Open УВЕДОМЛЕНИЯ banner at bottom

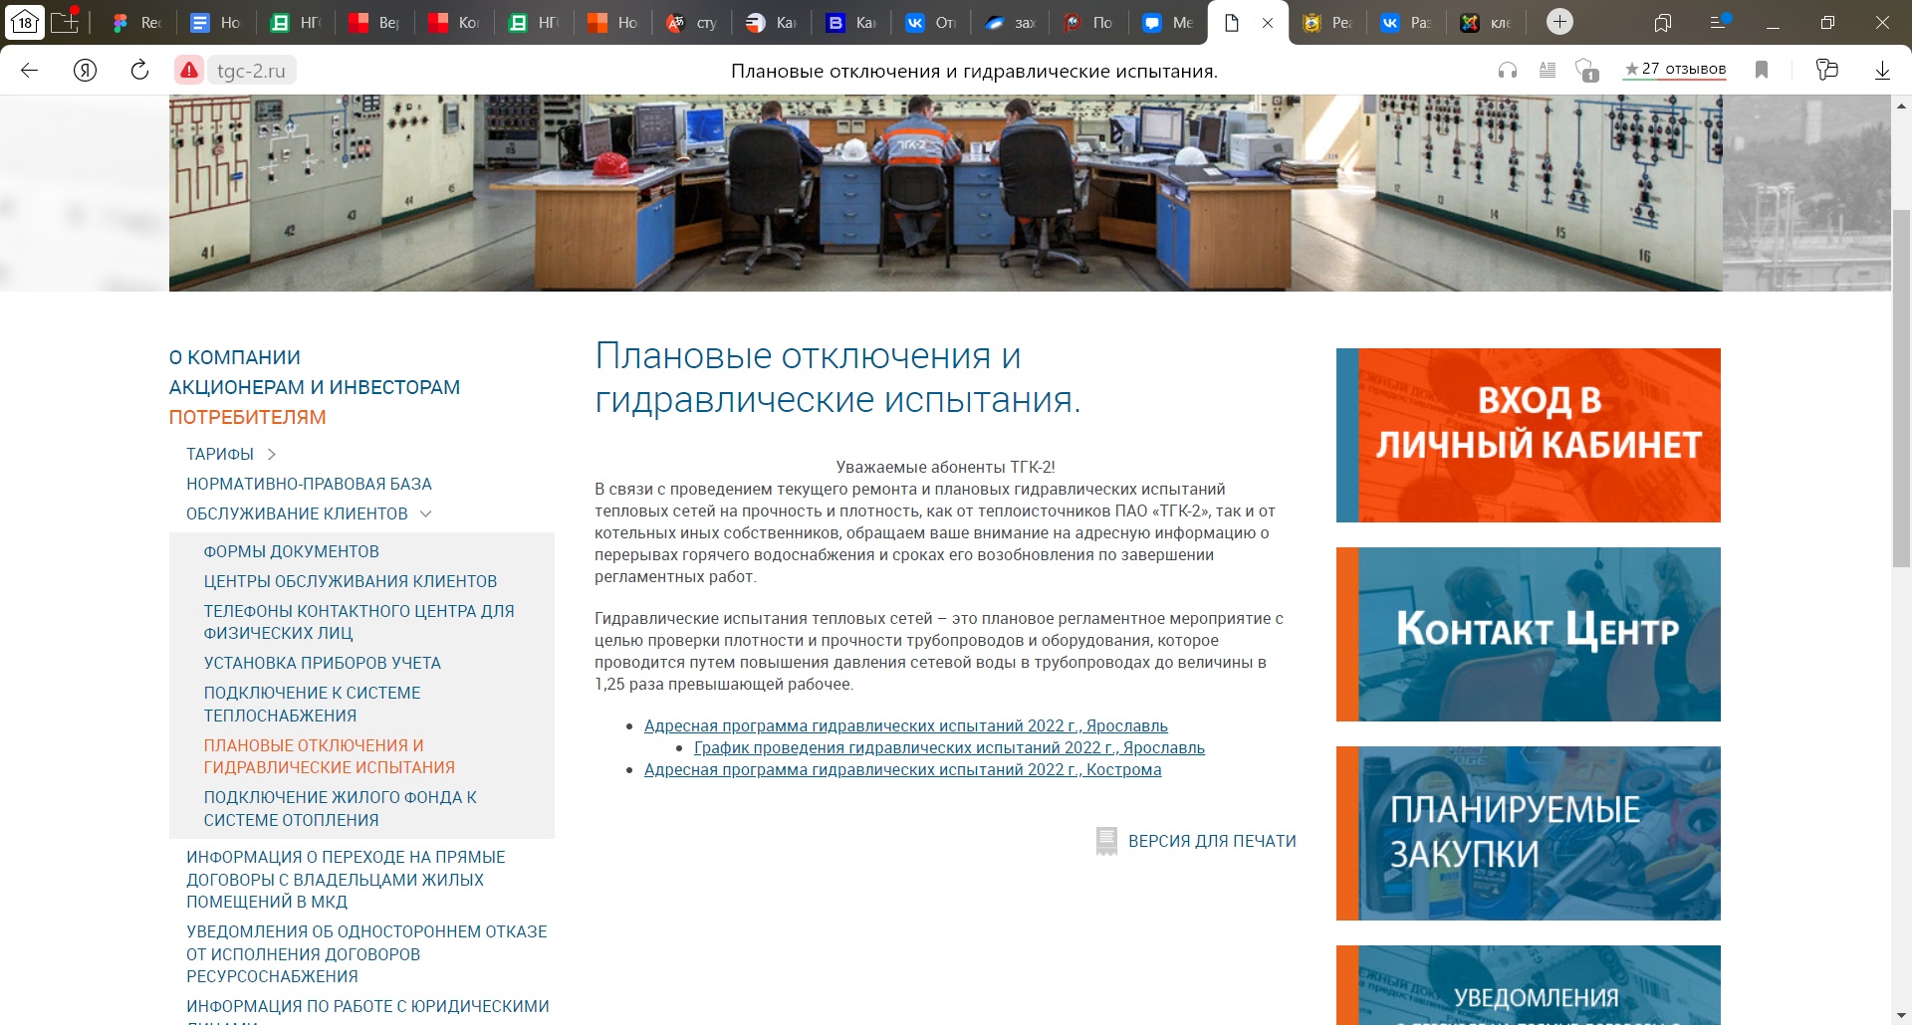(1529, 985)
